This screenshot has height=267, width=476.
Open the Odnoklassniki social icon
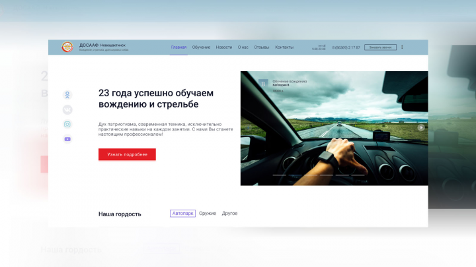coord(67,95)
